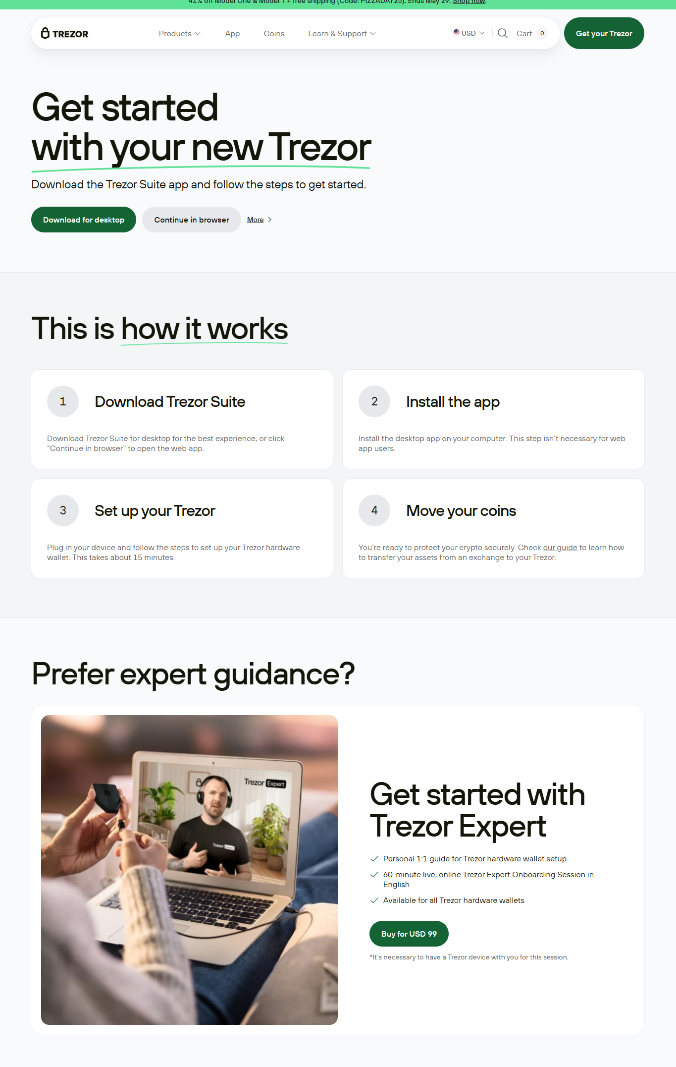Viewport: 676px width, 1067px height.
Task: Go to the App menu item
Action: click(x=232, y=33)
